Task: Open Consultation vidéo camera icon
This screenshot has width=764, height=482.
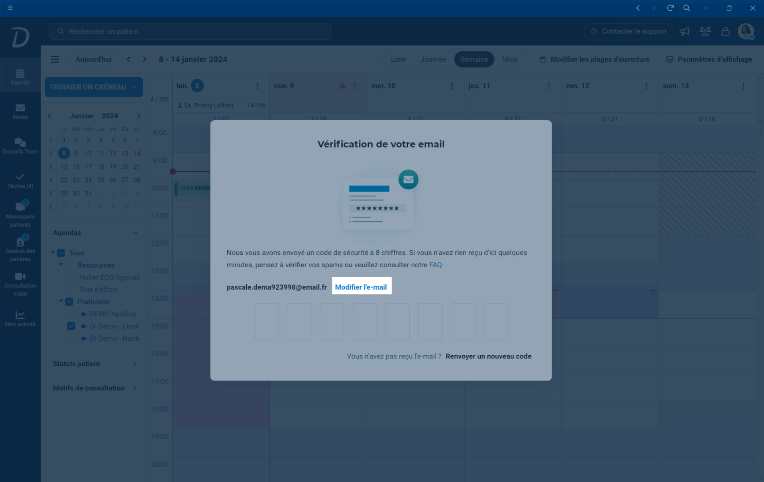Action: pos(20,276)
